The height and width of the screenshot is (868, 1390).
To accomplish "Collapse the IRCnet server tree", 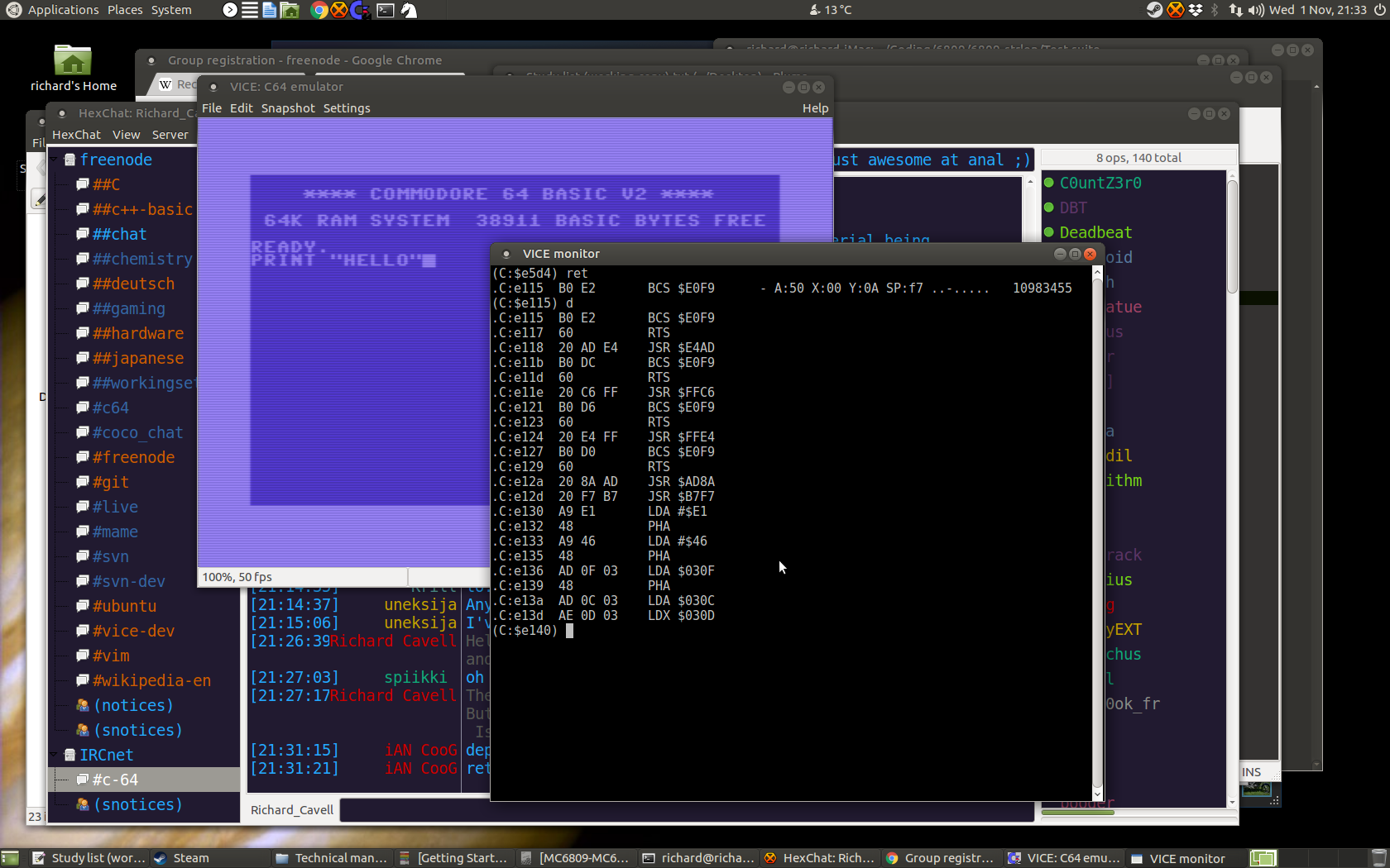I will click(55, 755).
